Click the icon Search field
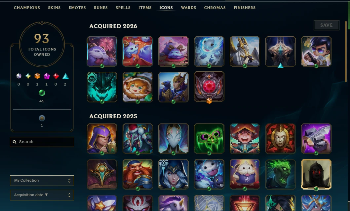This screenshot has height=211, width=350. pyautogui.click(x=42, y=142)
